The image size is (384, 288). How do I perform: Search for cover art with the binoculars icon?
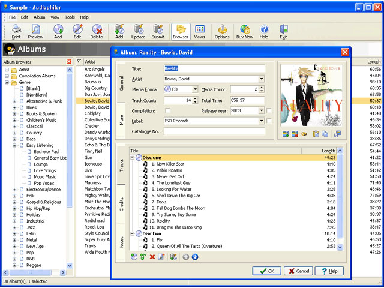[304, 134]
